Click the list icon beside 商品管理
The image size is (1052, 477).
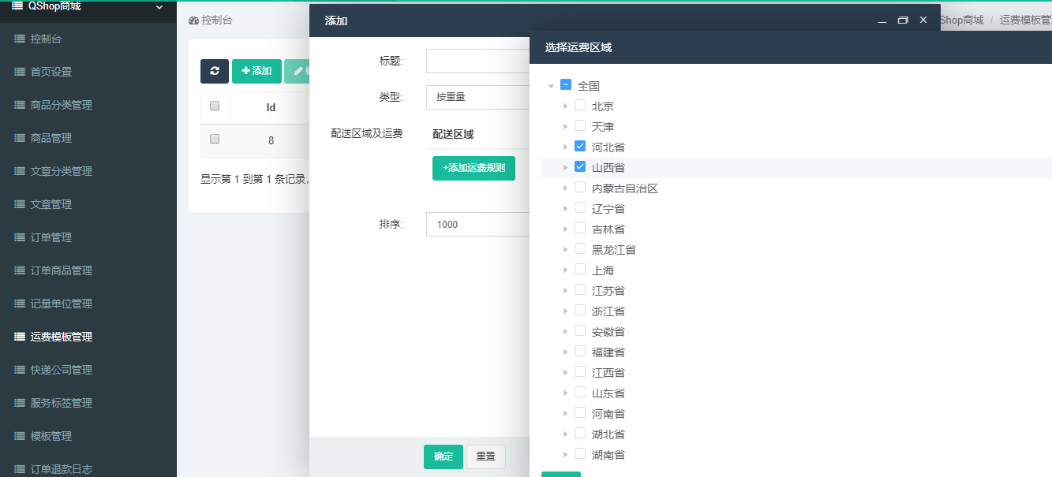tap(20, 138)
